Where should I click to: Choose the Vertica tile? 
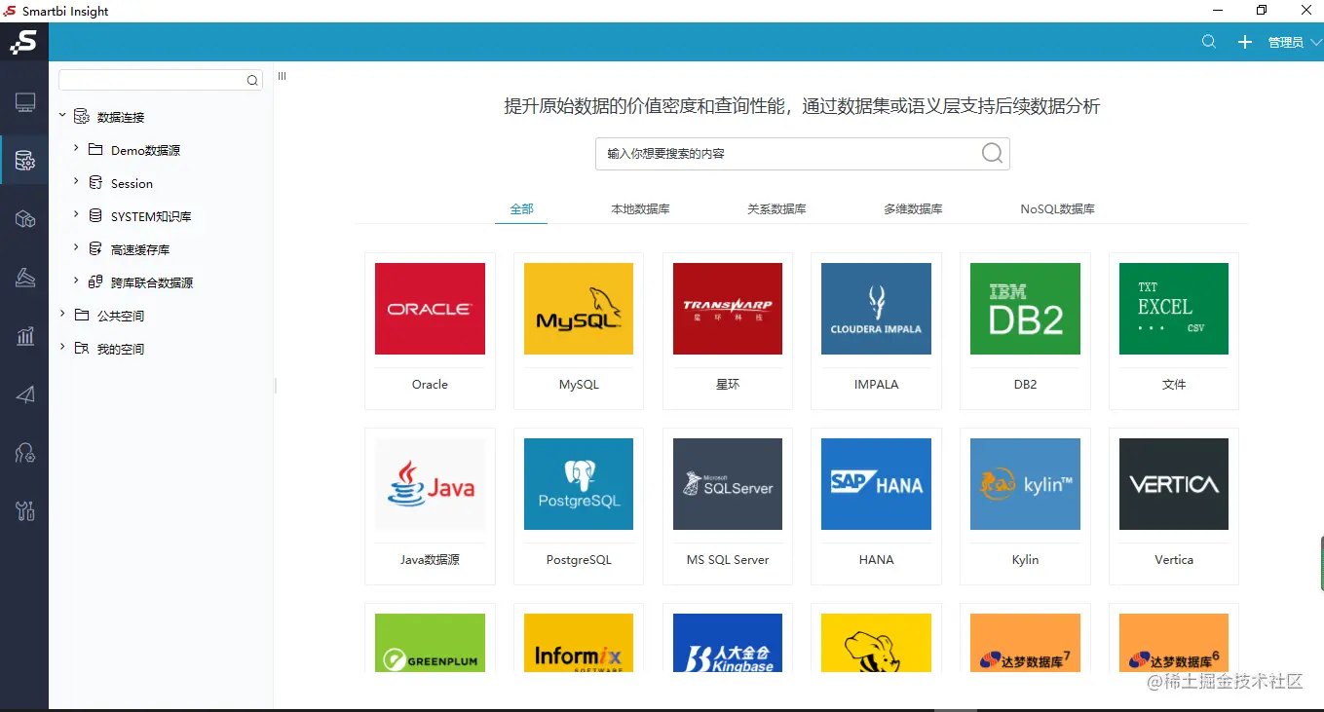1174,506
